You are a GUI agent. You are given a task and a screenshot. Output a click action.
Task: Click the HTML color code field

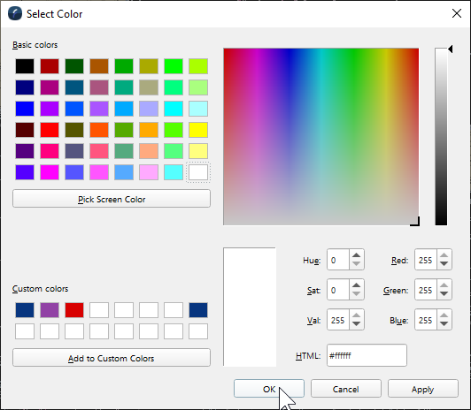click(x=367, y=355)
